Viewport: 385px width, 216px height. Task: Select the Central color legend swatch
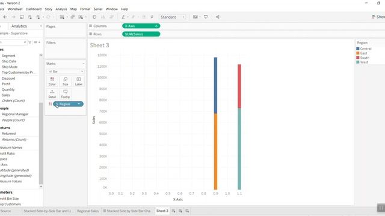(x=358, y=49)
